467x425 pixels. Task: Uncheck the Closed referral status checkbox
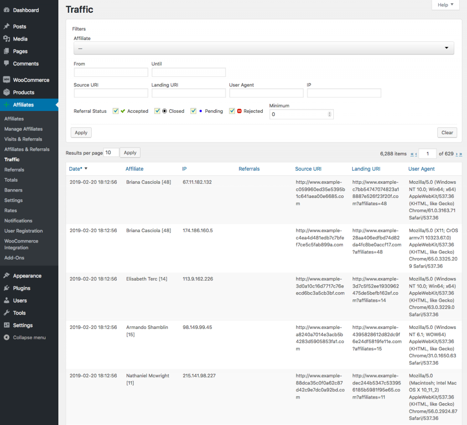tap(157, 111)
